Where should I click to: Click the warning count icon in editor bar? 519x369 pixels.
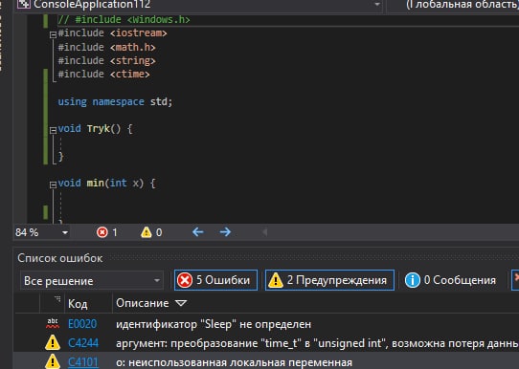coord(147,232)
